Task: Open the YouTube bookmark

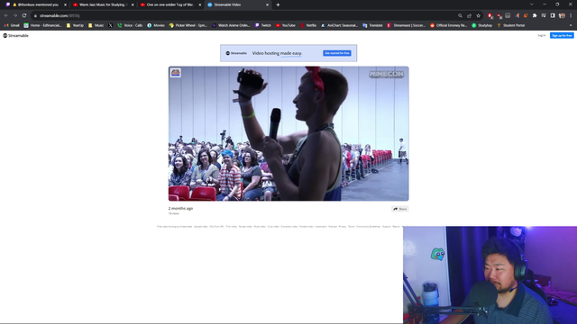Action: point(286,25)
